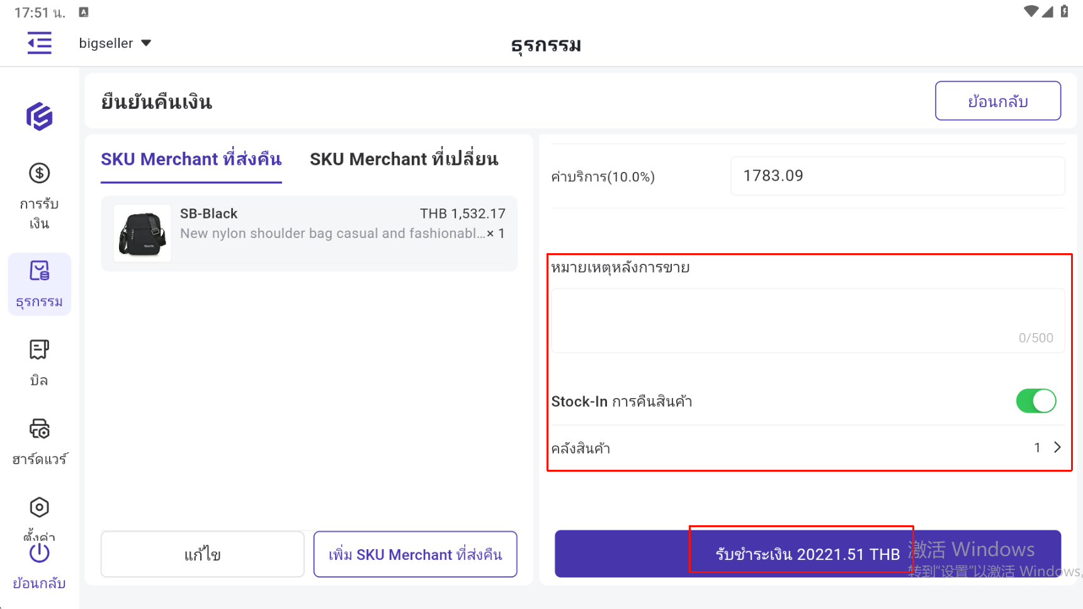
Task: Disable the Stock-In การคืนสินค้า switch
Action: pos(1036,401)
